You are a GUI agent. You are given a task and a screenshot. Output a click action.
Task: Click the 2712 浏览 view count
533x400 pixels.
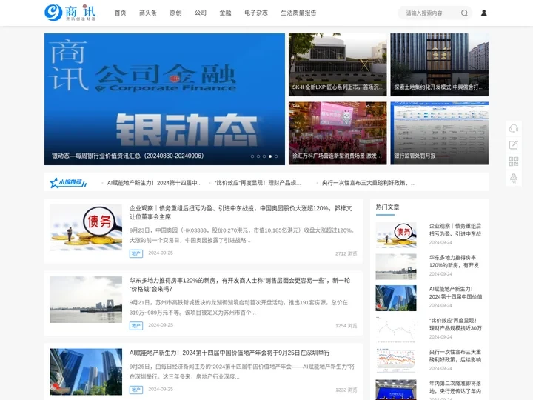(x=346, y=254)
